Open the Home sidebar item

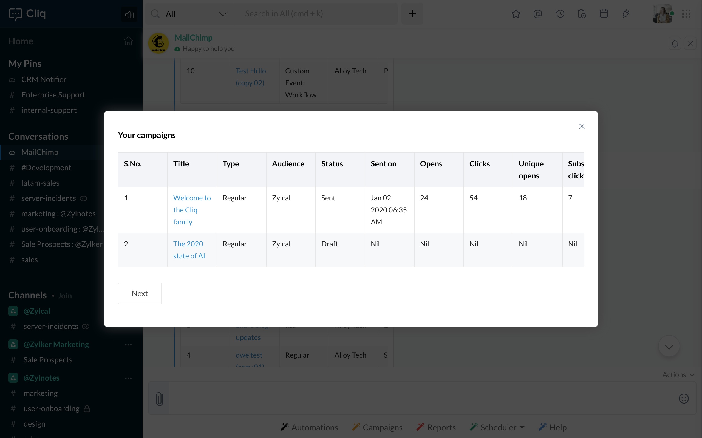click(x=21, y=41)
